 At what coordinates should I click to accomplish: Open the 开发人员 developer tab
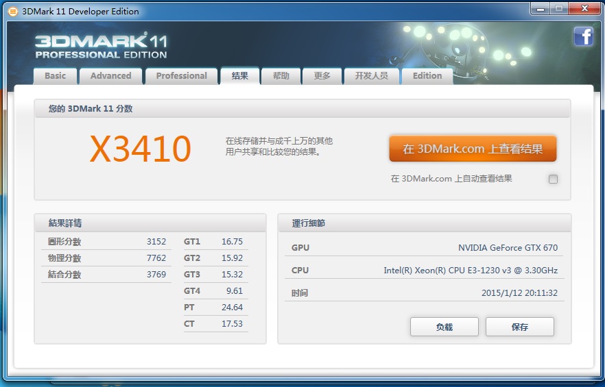pyautogui.click(x=371, y=76)
